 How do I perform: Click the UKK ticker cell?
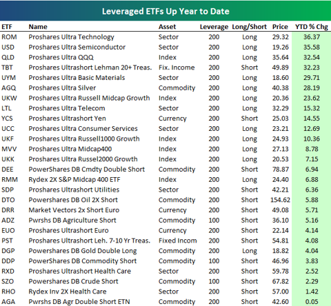pos(8,159)
